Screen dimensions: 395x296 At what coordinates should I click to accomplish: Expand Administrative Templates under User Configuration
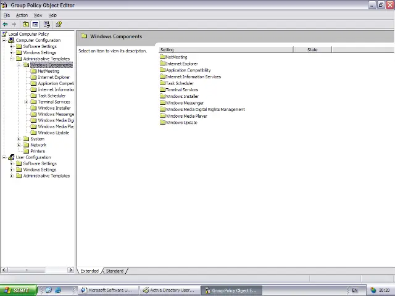point(11,176)
